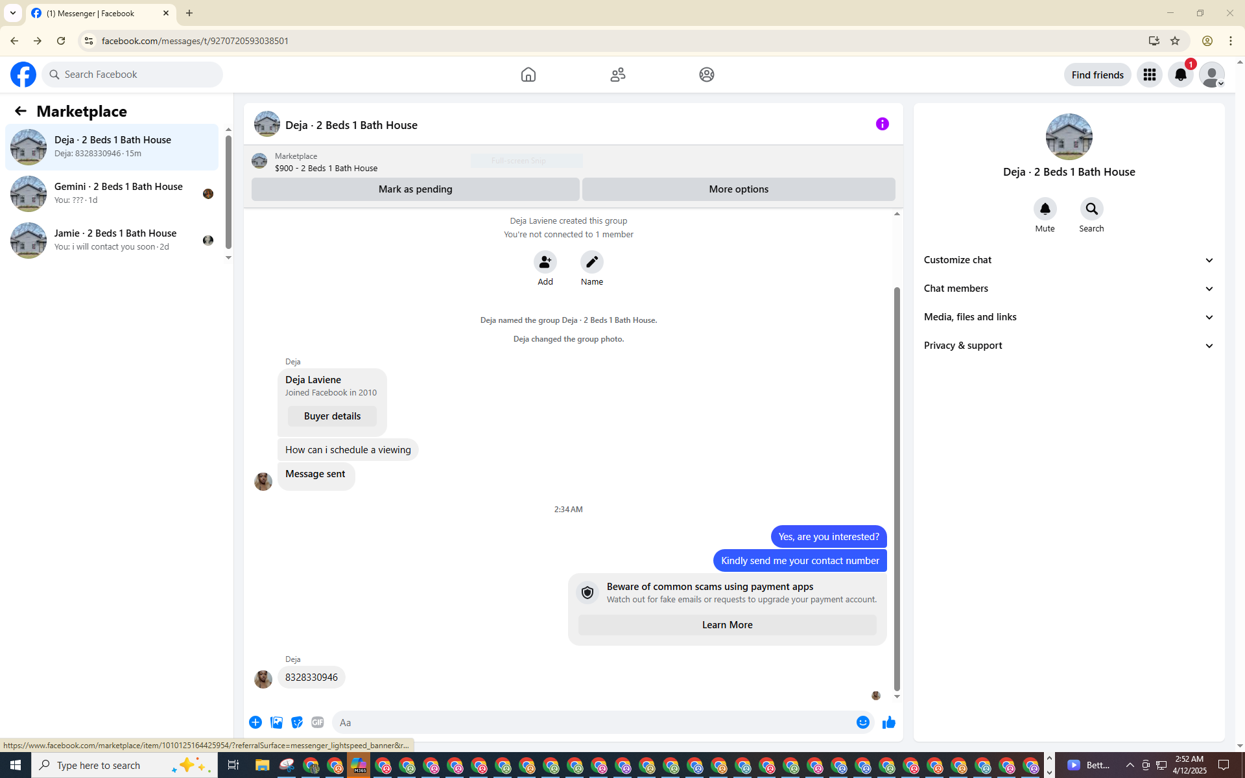Go back from Marketplace chats list
This screenshot has width=1245, height=778.
(21, 112)
